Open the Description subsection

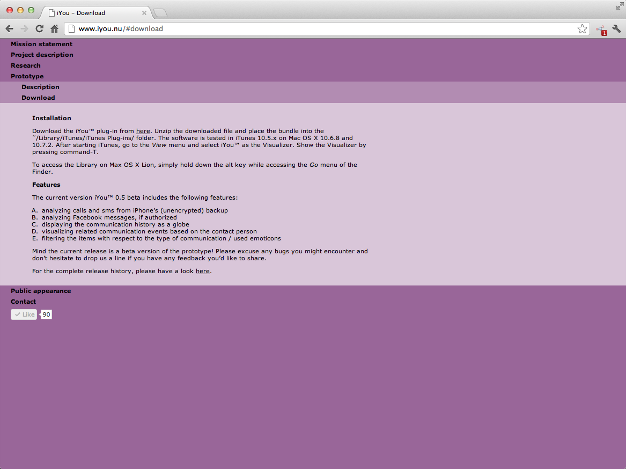pyautogui.click(x=40, y=87)
